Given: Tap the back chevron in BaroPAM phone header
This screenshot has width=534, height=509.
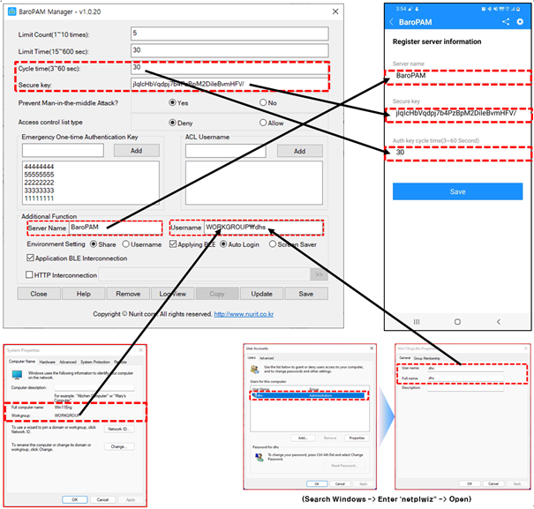Looking at the screenshot, I should (391, 22).
